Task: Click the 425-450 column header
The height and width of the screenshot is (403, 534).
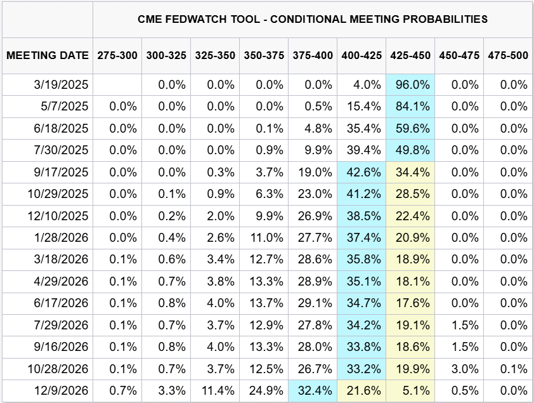Action: 410,55
